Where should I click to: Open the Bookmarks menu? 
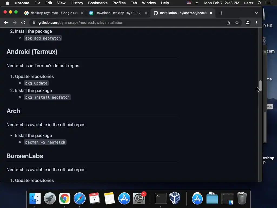(x=98, y=3)
